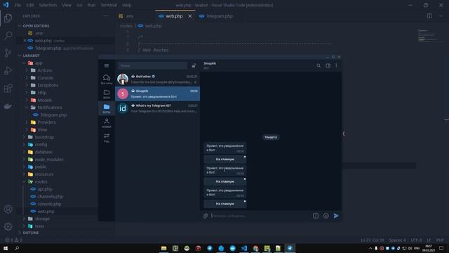Open the Run and Debug view icon
This screenshot has height=253, width=449.
(x=8, y=70)
